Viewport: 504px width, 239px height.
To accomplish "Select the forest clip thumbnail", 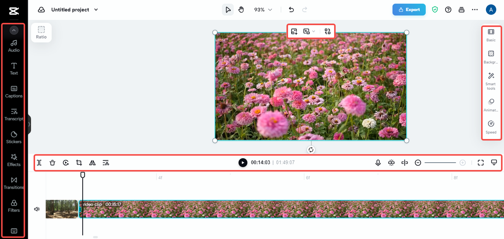I will 62,209.
